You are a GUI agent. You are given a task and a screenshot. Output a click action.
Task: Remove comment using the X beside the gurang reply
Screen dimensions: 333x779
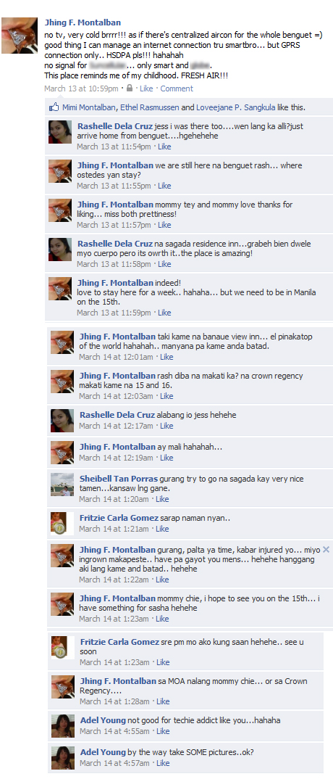(326, 550)
